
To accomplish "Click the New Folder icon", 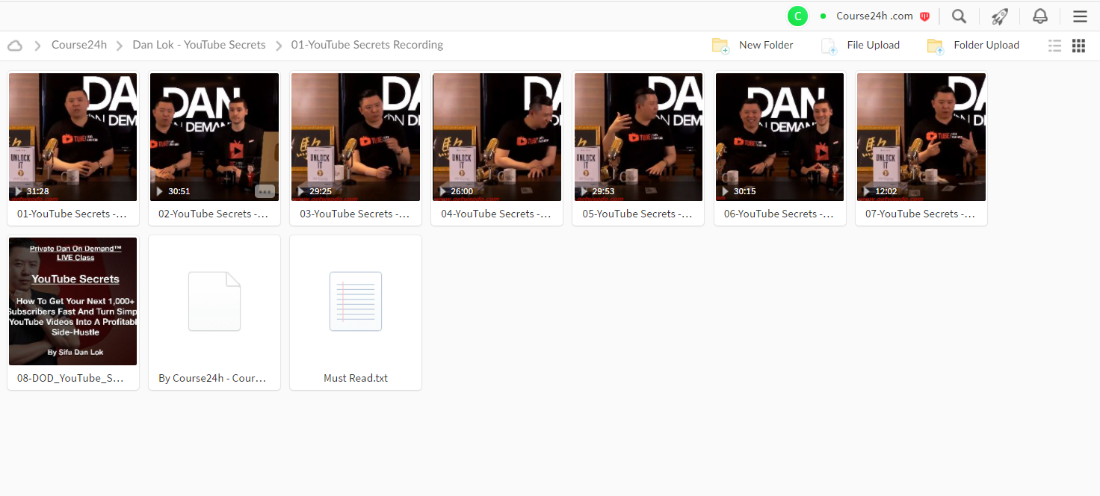I will point(720,46).
